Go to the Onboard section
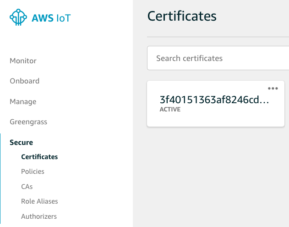The image size is (289, 227). click(25, 81)
